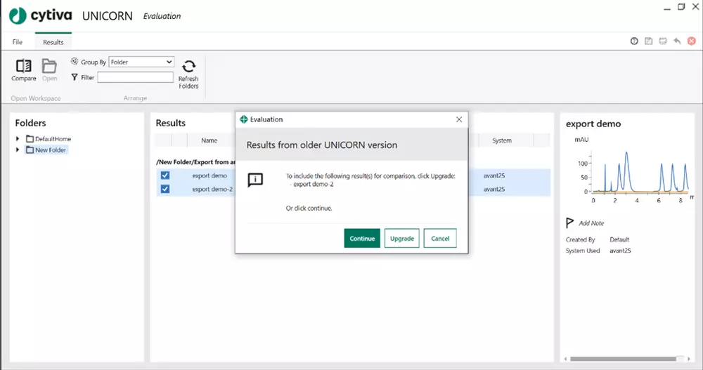The width and height of the screenshot is (703, 370).
Task: Click the Filter text input field
Action: (x=135, y=78)
